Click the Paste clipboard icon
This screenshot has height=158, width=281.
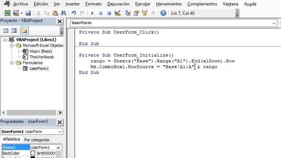click(55, 13)
